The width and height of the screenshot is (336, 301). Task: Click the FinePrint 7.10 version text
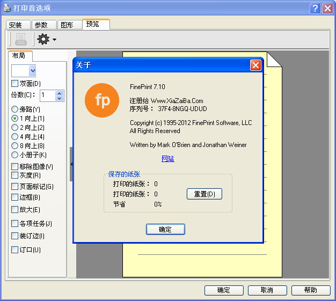pyautogui.click(x=148, y=87)
